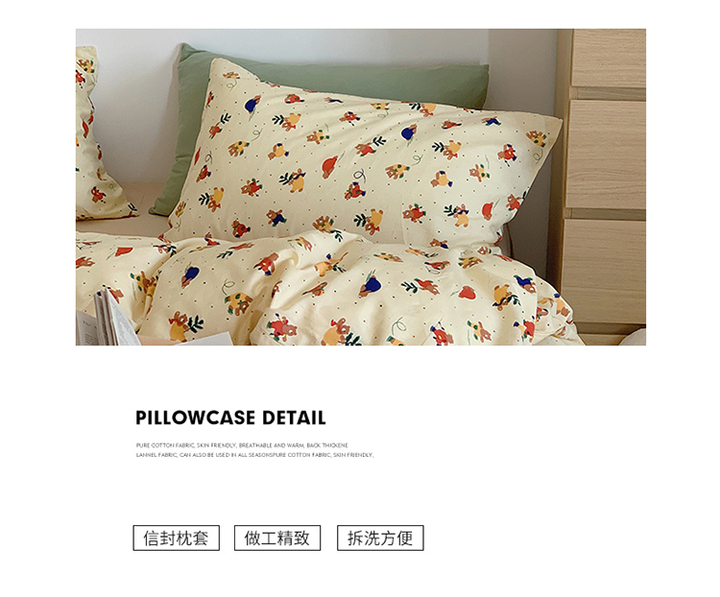This screenshot has width=720, height=597.
Task: Choose the 拆洗方便 tag box
Action: (x=380, y=537)
